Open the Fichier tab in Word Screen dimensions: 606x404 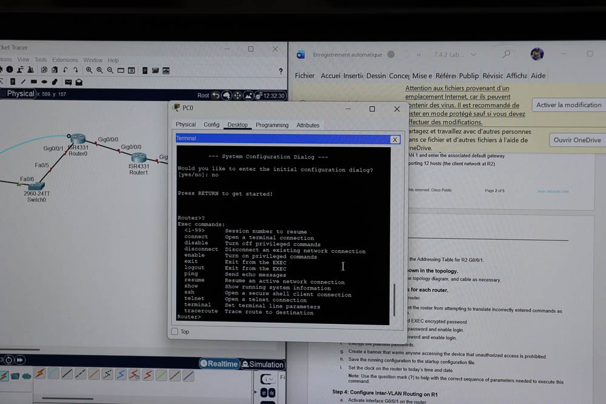[305, 76]
